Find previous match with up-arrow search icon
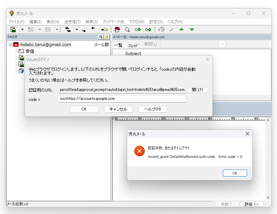Screen dimensions: 277x214 (147, 30)
